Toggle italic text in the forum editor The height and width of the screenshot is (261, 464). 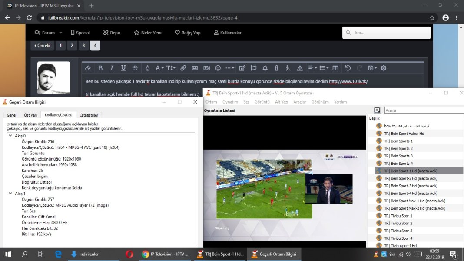point(112,68)
